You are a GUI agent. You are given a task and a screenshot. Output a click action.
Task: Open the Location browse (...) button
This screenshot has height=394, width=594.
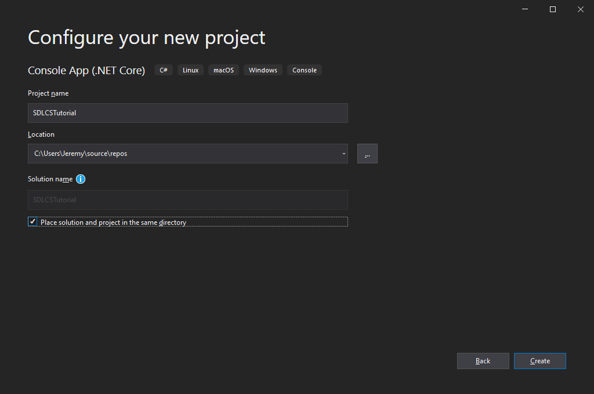[367, 154]
